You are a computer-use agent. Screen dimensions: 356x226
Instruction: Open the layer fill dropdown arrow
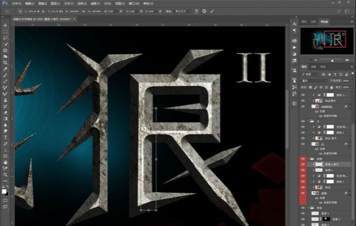pos(352,87)
